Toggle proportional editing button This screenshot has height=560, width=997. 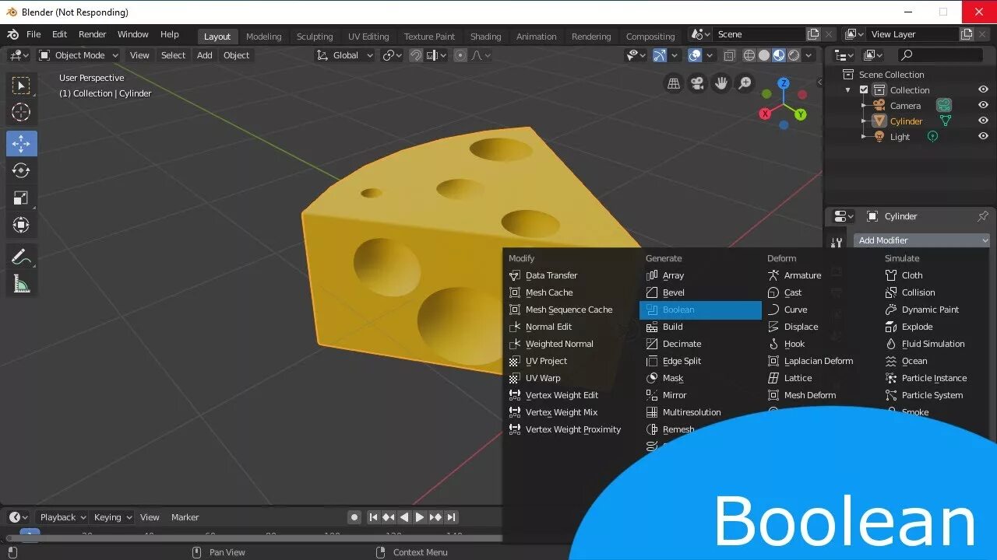tap(460, 55)
